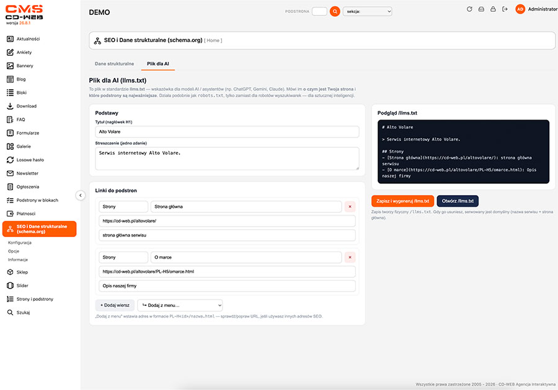The image size is (558, 390).
Task: Click the Slider icon in sidebar
Action: (10, 285)
